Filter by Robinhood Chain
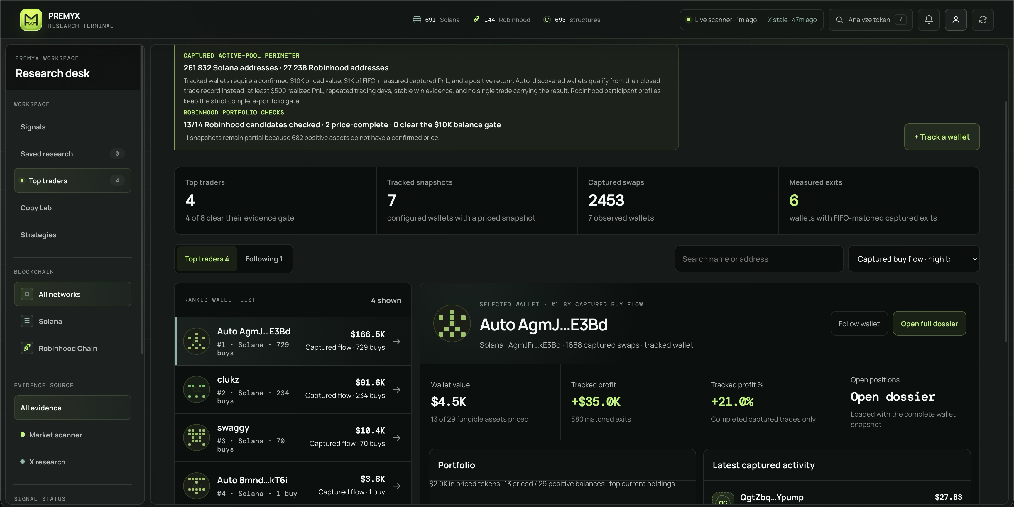 click(73, 348)
